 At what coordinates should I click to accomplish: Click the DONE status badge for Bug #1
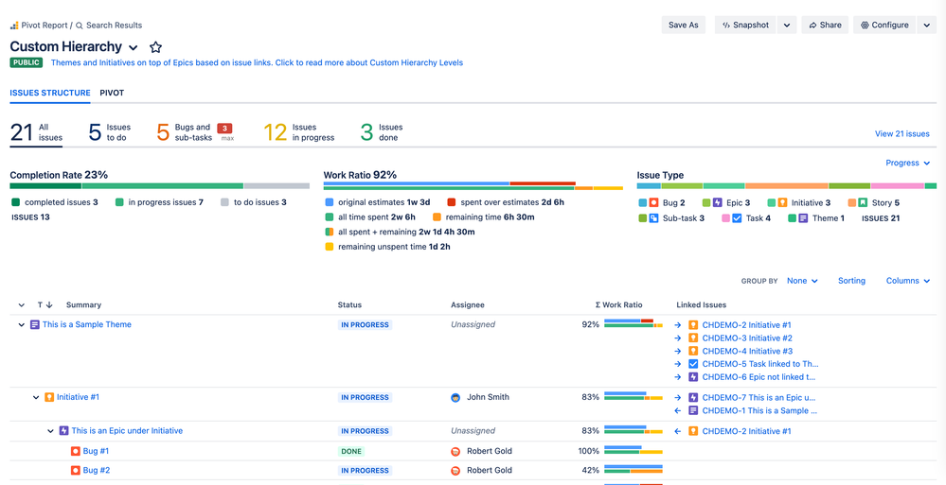351,451
